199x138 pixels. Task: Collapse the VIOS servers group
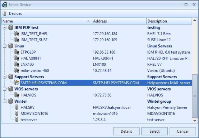[5, 89]
